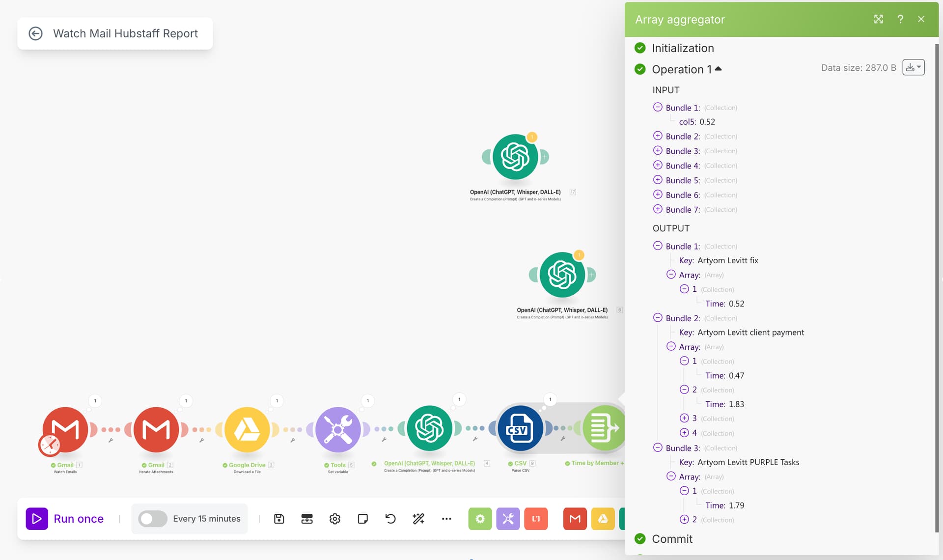Expand INPUT Bundle 2
Image resolution: width=943 pixels, height=560 pixels.
click(x=658, y=136)
